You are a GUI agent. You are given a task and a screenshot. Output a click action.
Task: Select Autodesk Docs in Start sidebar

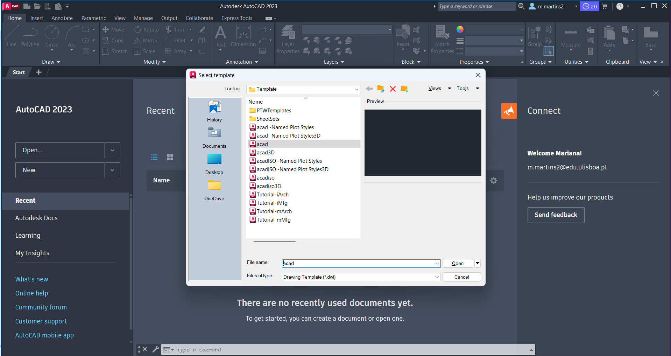[36, 218]
